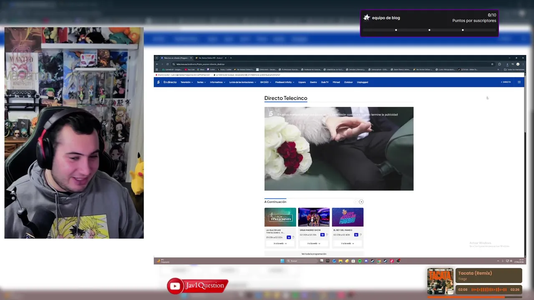
Task: Open the Outdoor menu item
Action: point(348,82)
